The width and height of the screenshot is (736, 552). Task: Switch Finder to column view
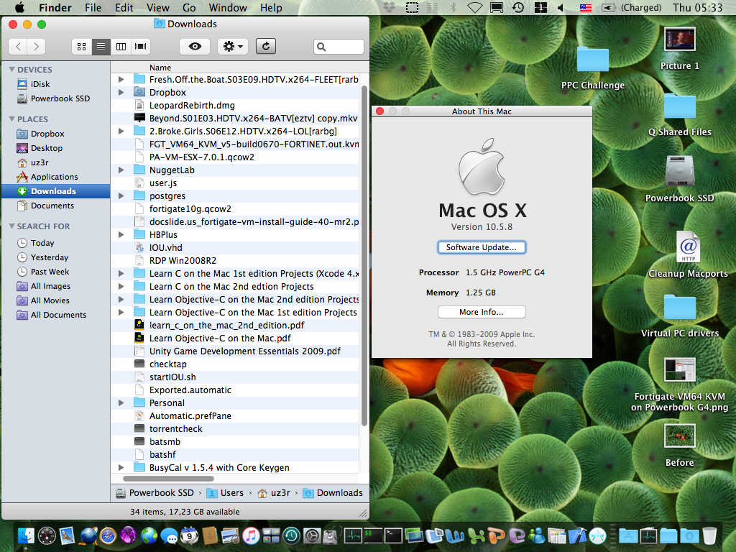[x=121, y=47]
